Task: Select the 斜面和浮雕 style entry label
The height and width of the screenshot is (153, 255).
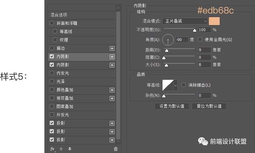Action: [x=67, y=23]
